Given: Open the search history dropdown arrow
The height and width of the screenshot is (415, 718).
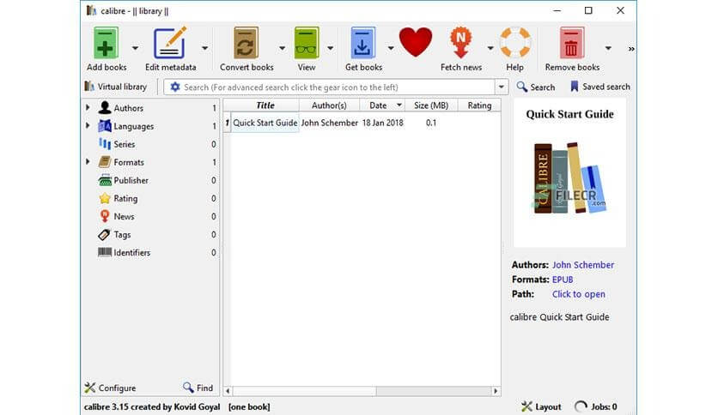Looking at the screenshot, I should click(502, 87).
